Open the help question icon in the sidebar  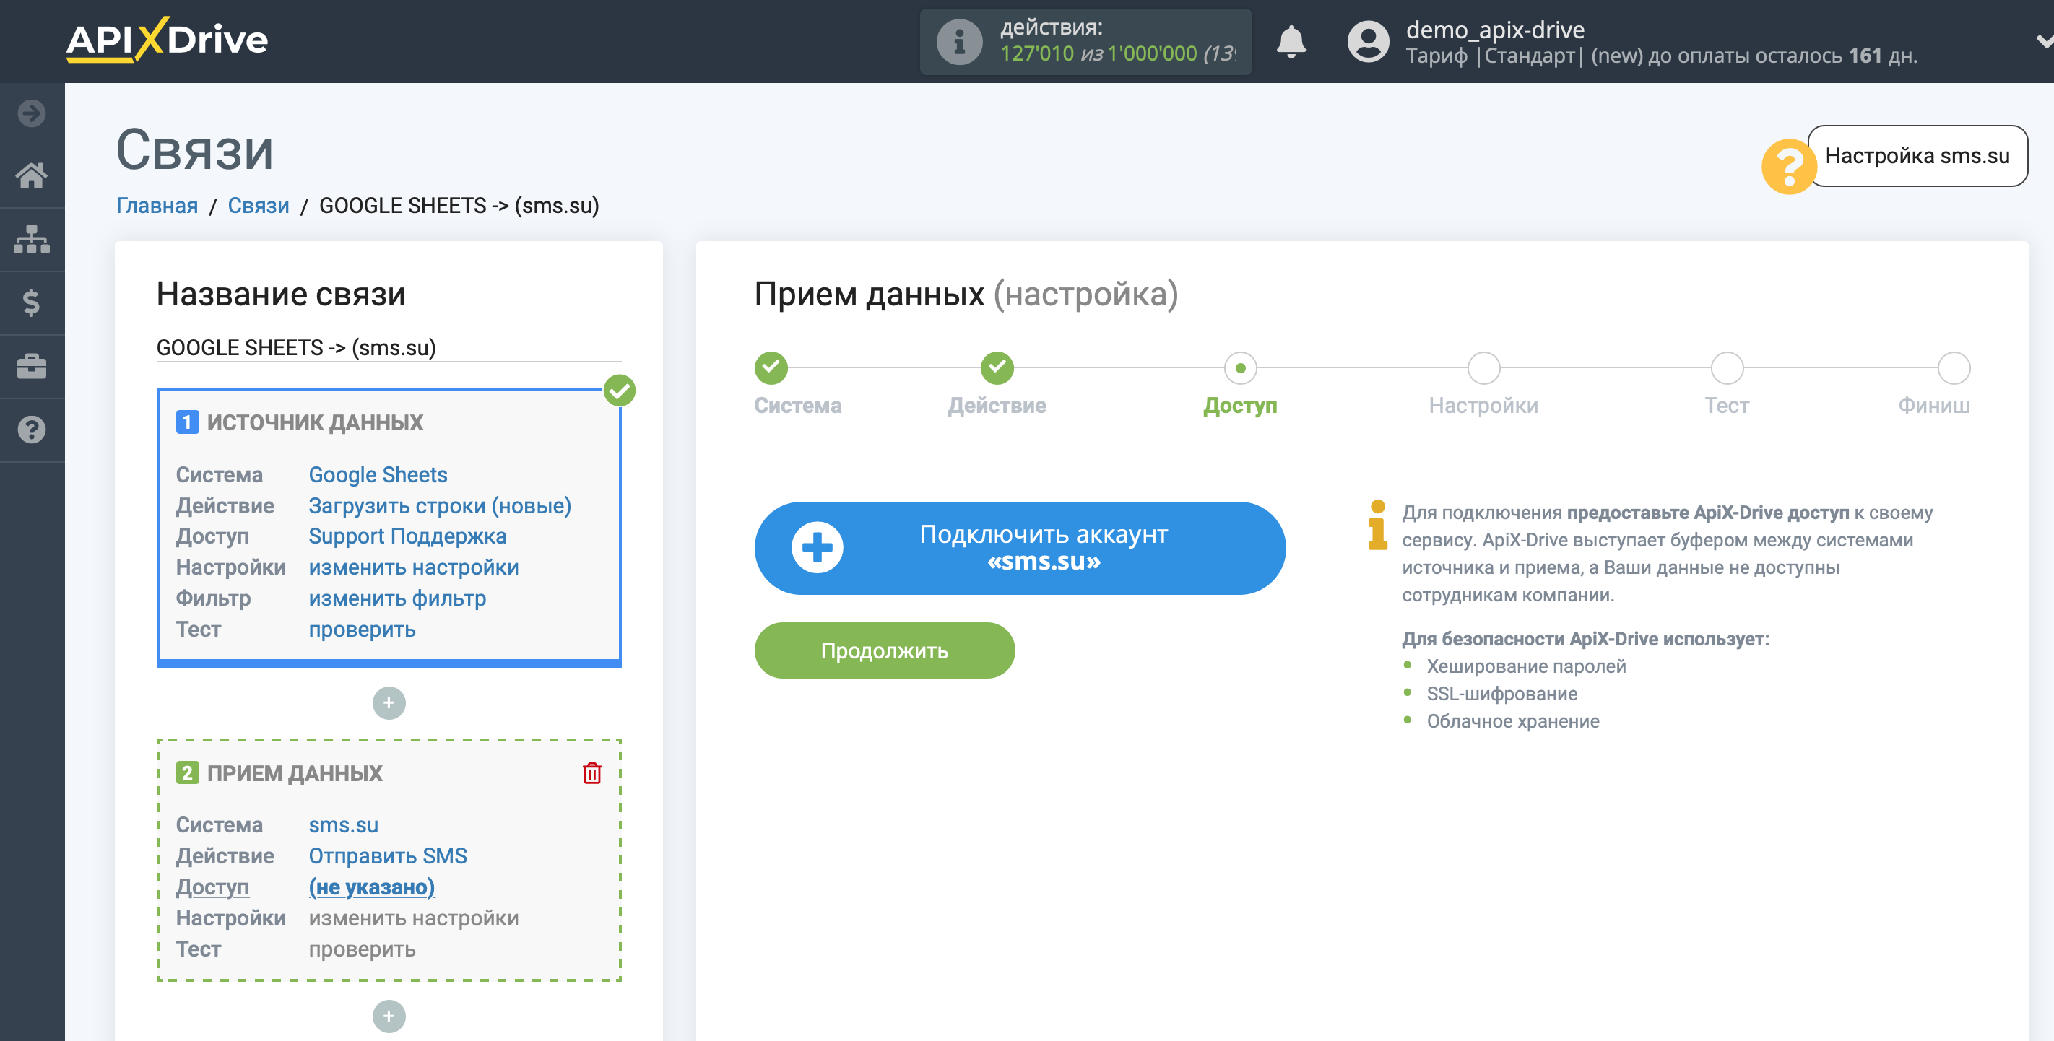32,430
